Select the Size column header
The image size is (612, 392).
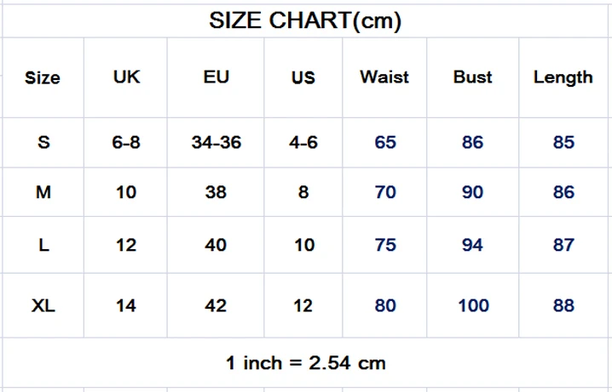tap(43, 78)
